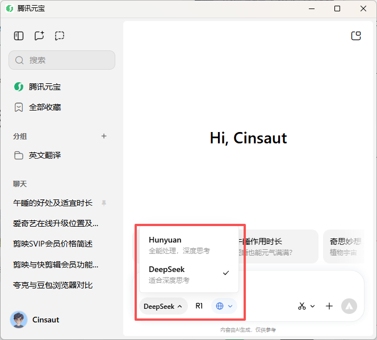This screenshot has width=377, height=340.
Task: Toggle the globe web search button
Action: [x=220, y=306]
